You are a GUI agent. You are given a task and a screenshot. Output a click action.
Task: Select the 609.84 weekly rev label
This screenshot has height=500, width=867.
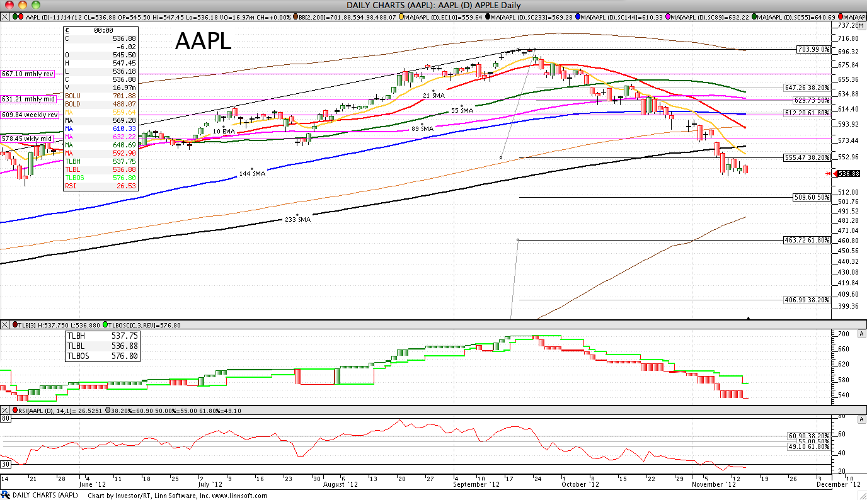(x=30, y=115)
